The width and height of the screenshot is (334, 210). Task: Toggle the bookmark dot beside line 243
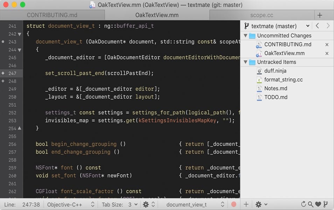(x=3, y=42)
